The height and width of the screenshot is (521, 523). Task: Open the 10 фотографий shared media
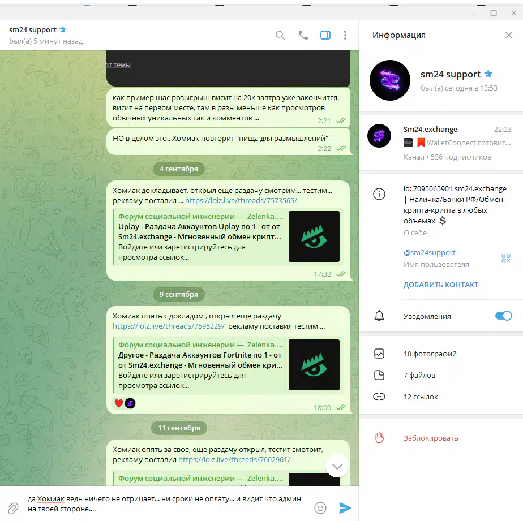point(430,354)
